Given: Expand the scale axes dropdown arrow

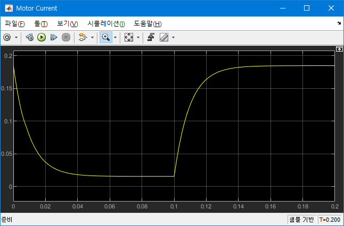Looking at the screenshot, I should tap(138, 37).
